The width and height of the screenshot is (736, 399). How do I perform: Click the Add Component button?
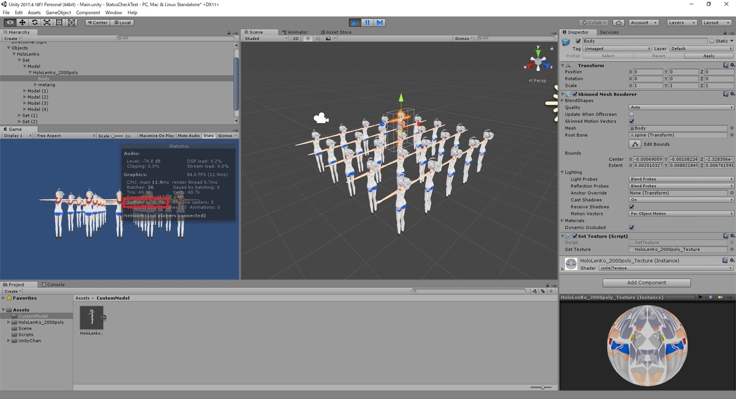pos(646,282)
